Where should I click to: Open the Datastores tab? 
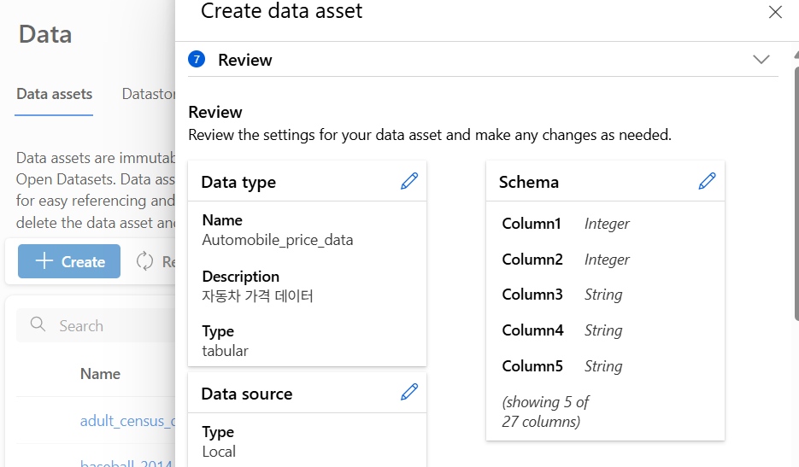coord(149,94)
